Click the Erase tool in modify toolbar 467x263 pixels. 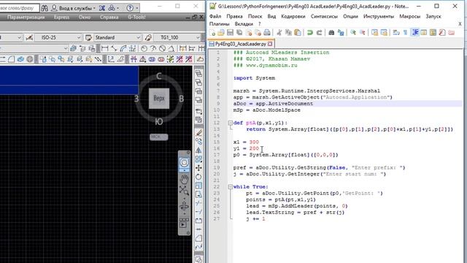click(x=198, y=133)
